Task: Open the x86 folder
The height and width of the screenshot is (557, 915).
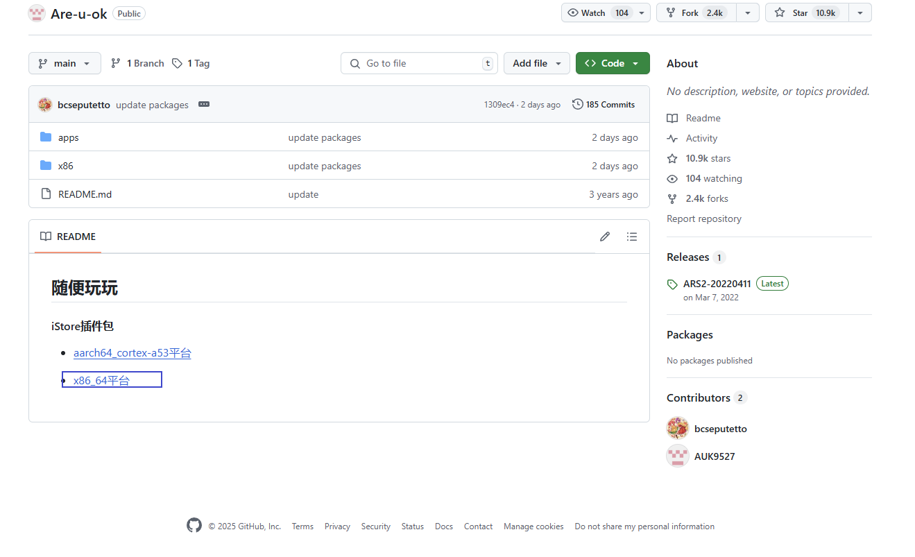Action: pos(66,166)
